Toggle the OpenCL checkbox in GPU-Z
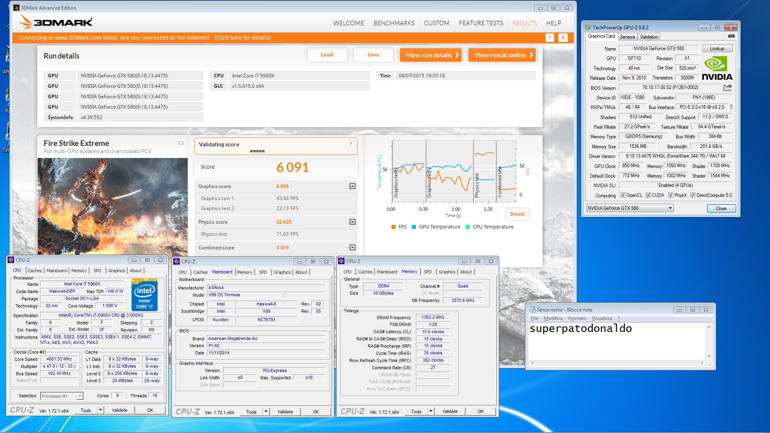 pos(623,195)
